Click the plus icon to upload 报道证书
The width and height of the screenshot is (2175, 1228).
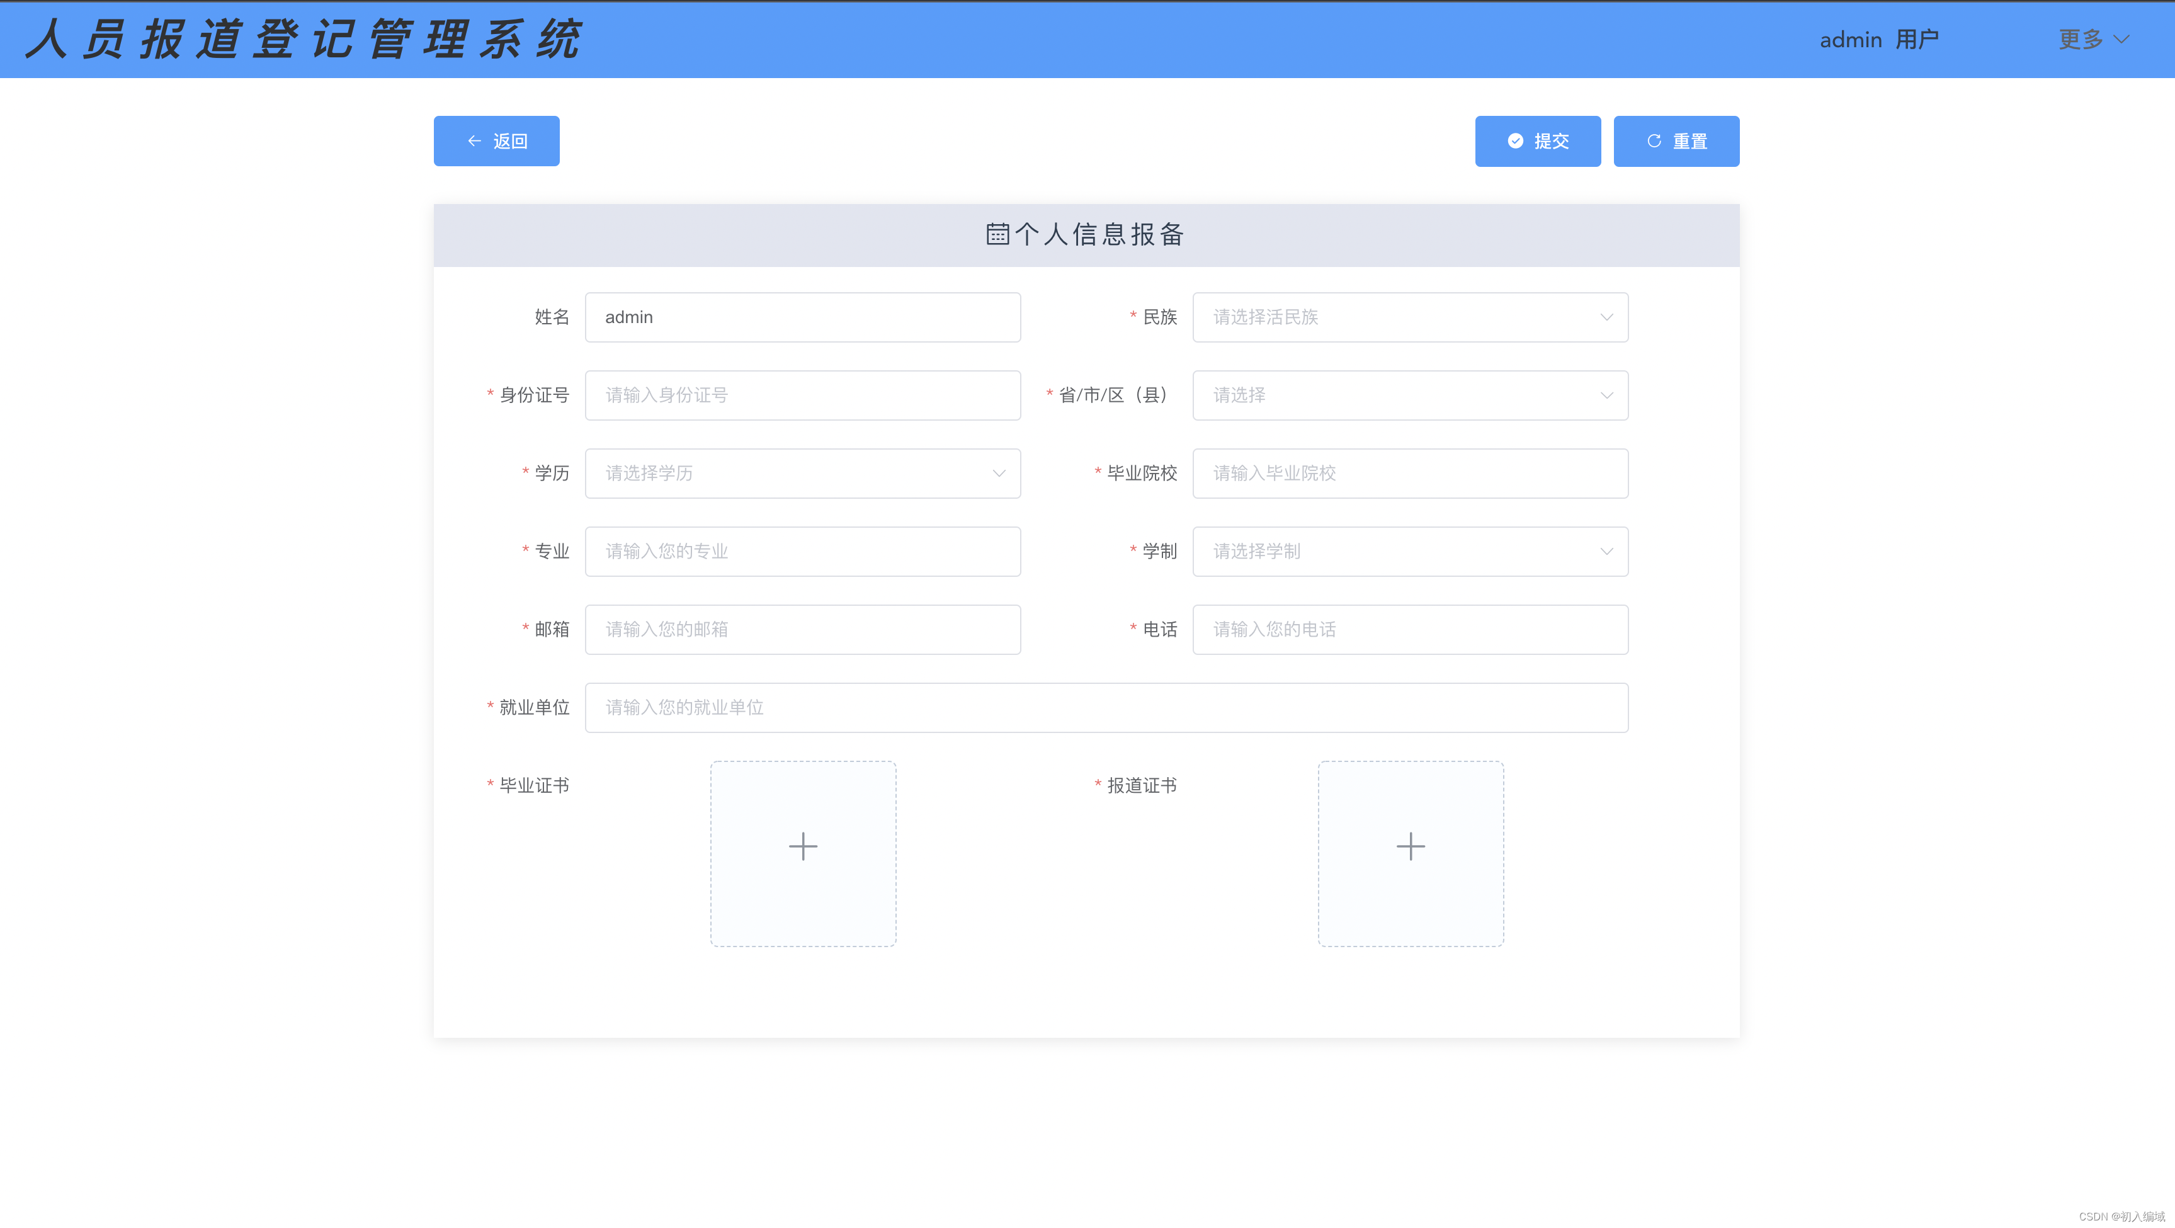(x=1410, y=846)
